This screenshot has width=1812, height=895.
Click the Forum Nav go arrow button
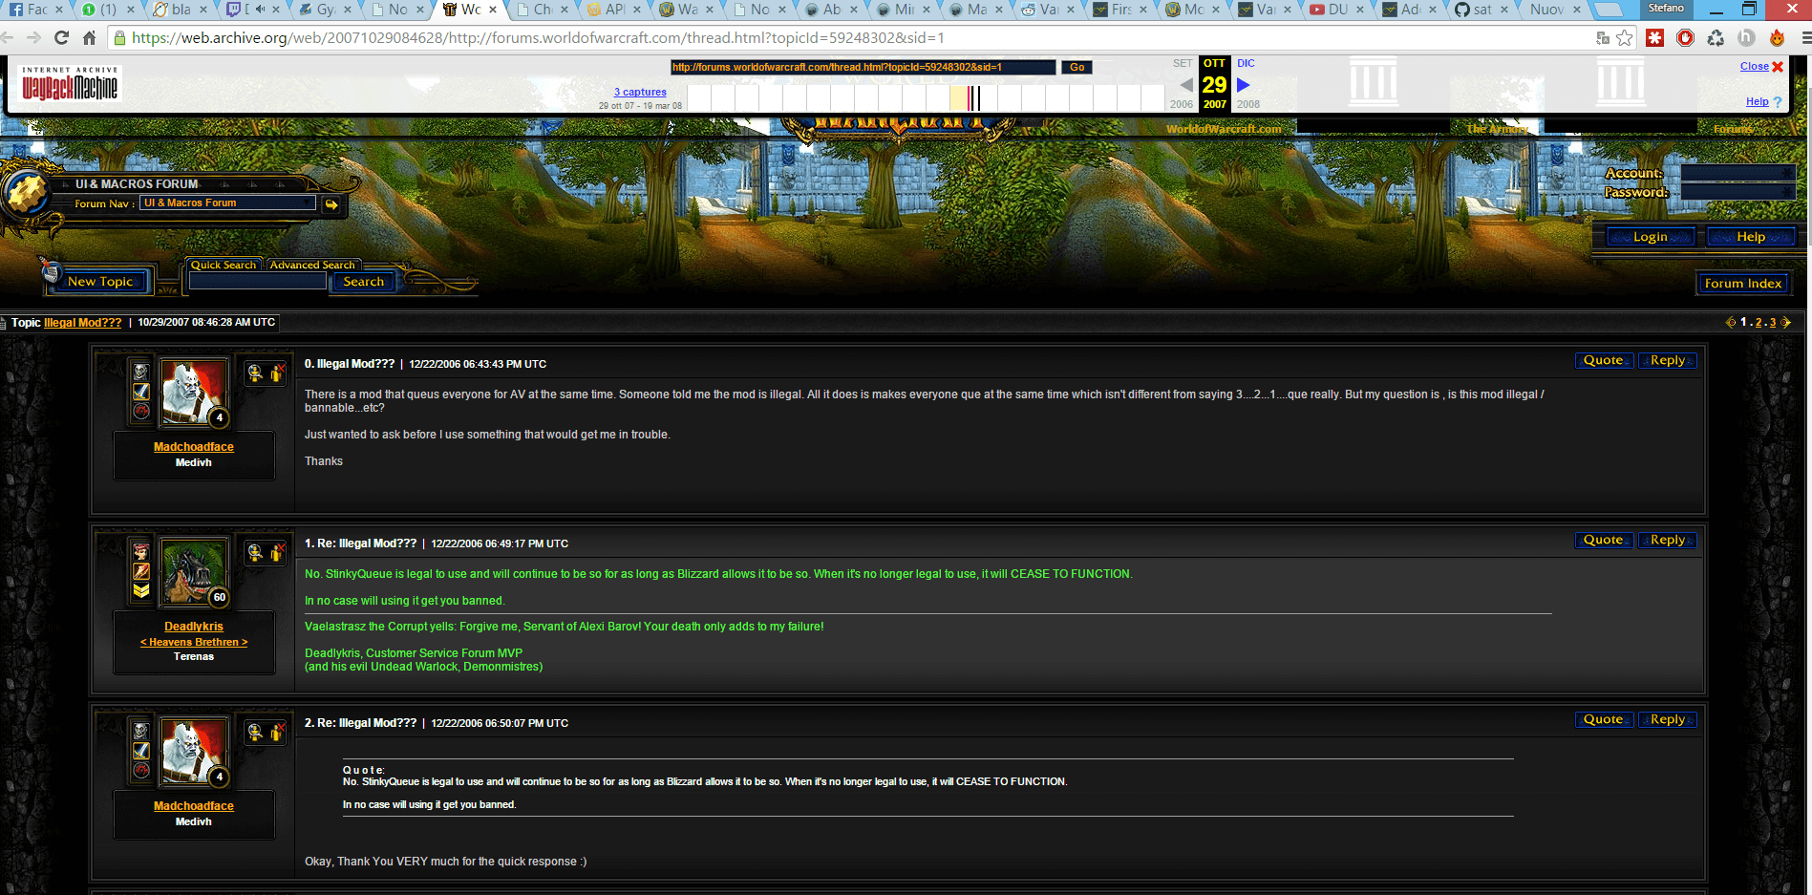(331, 204)
